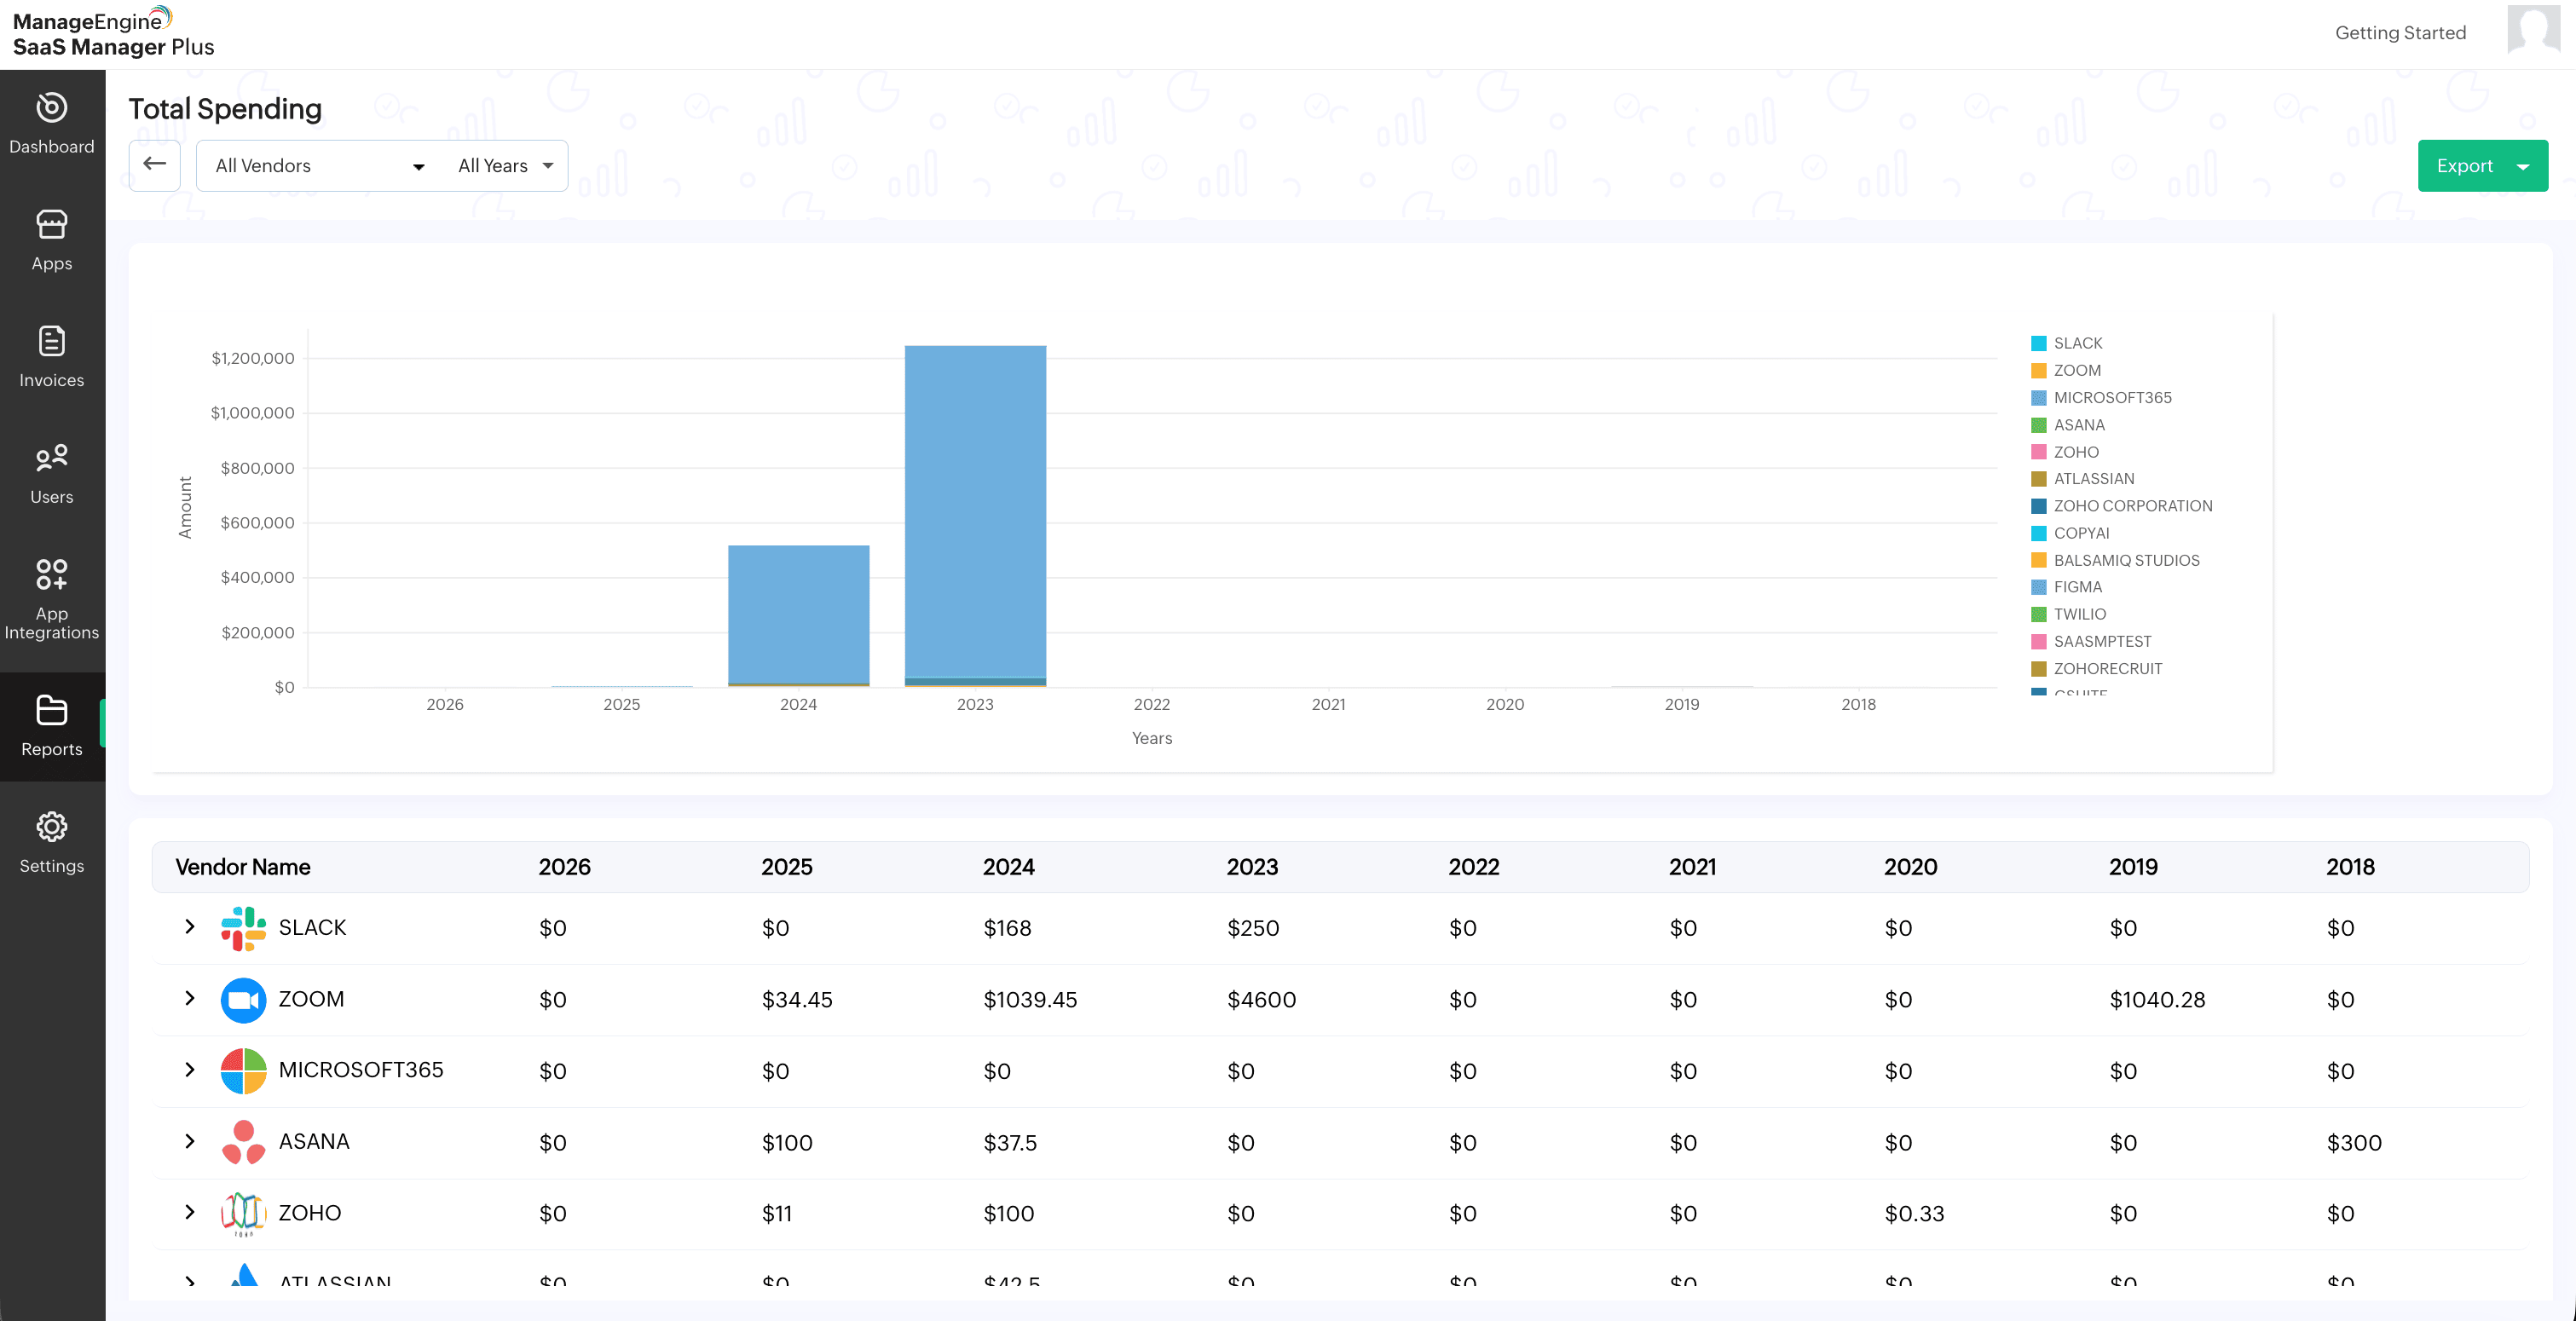Toggle COPYAI series in chart legend

pos(2070,533)
